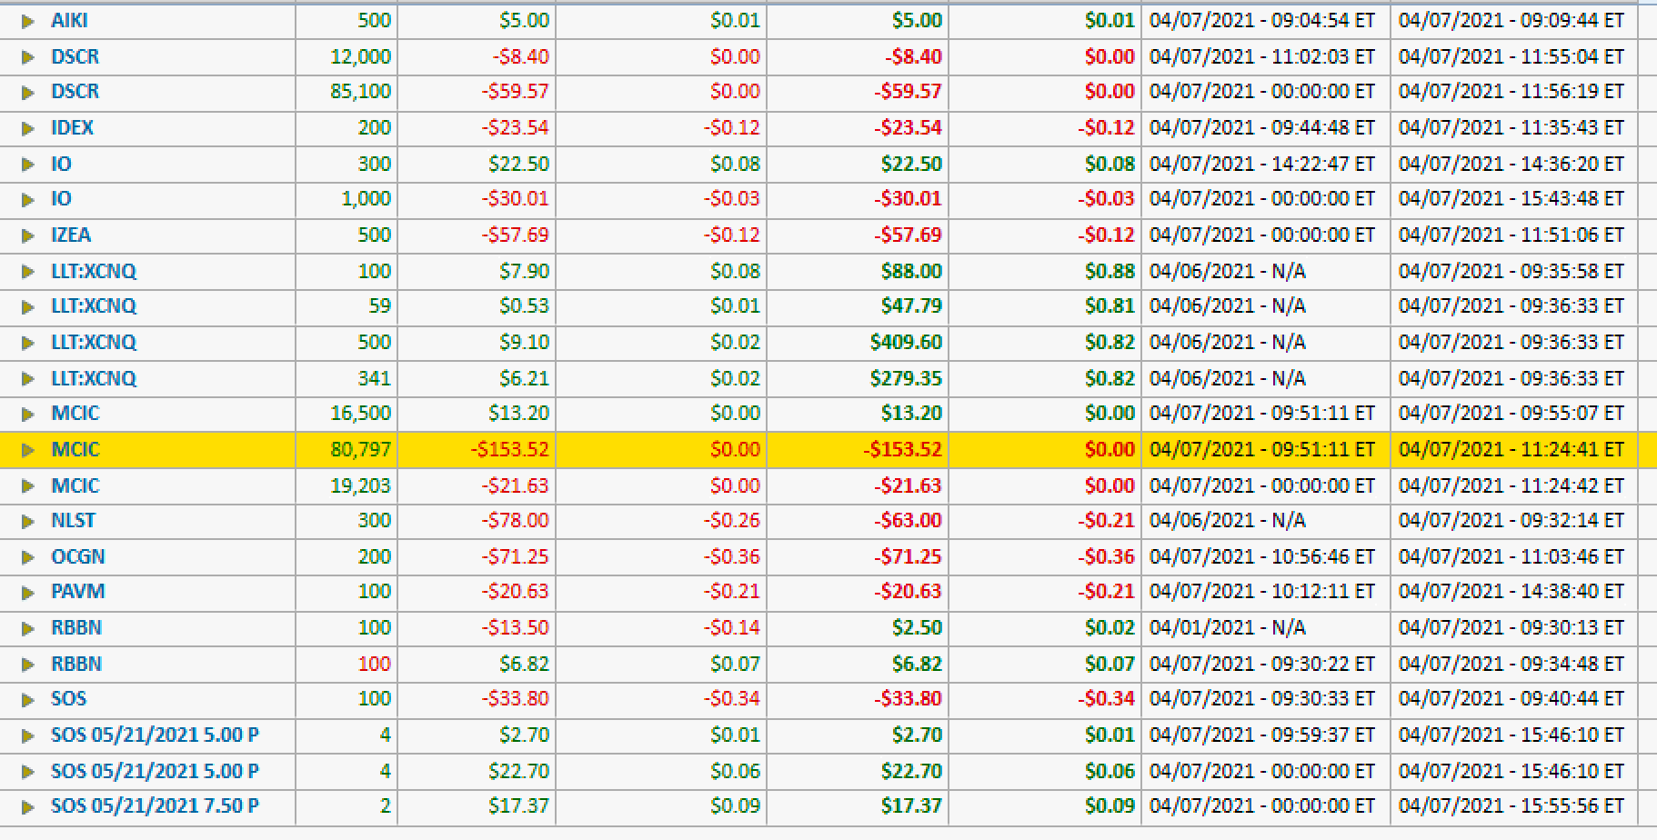The image size is (1657, 840).
Task: Open the OCGN symbol link
Action: point(77,556)
